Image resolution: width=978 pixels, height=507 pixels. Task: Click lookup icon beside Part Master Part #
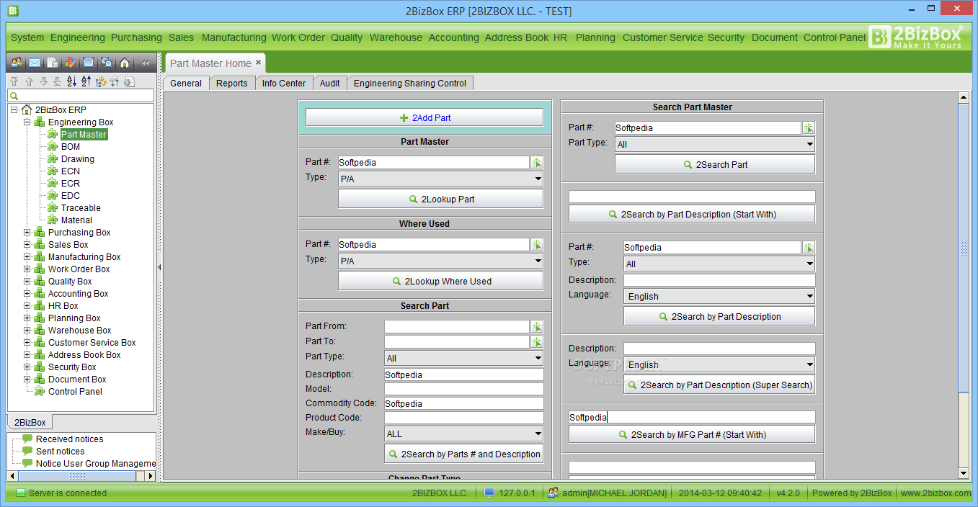536,162
